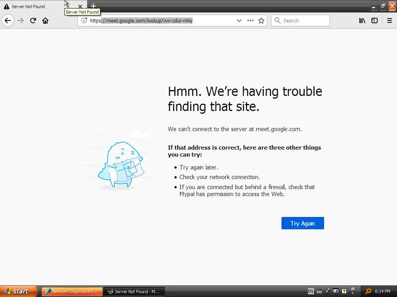Click the confused dinosaur illustration
397x297 pixels.
pyautogui.click(x=121, y=165)
